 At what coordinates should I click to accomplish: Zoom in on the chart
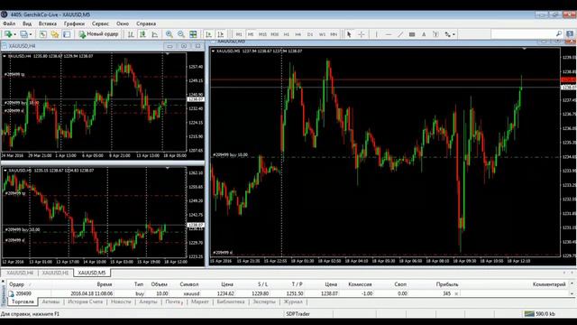(169, 34)
